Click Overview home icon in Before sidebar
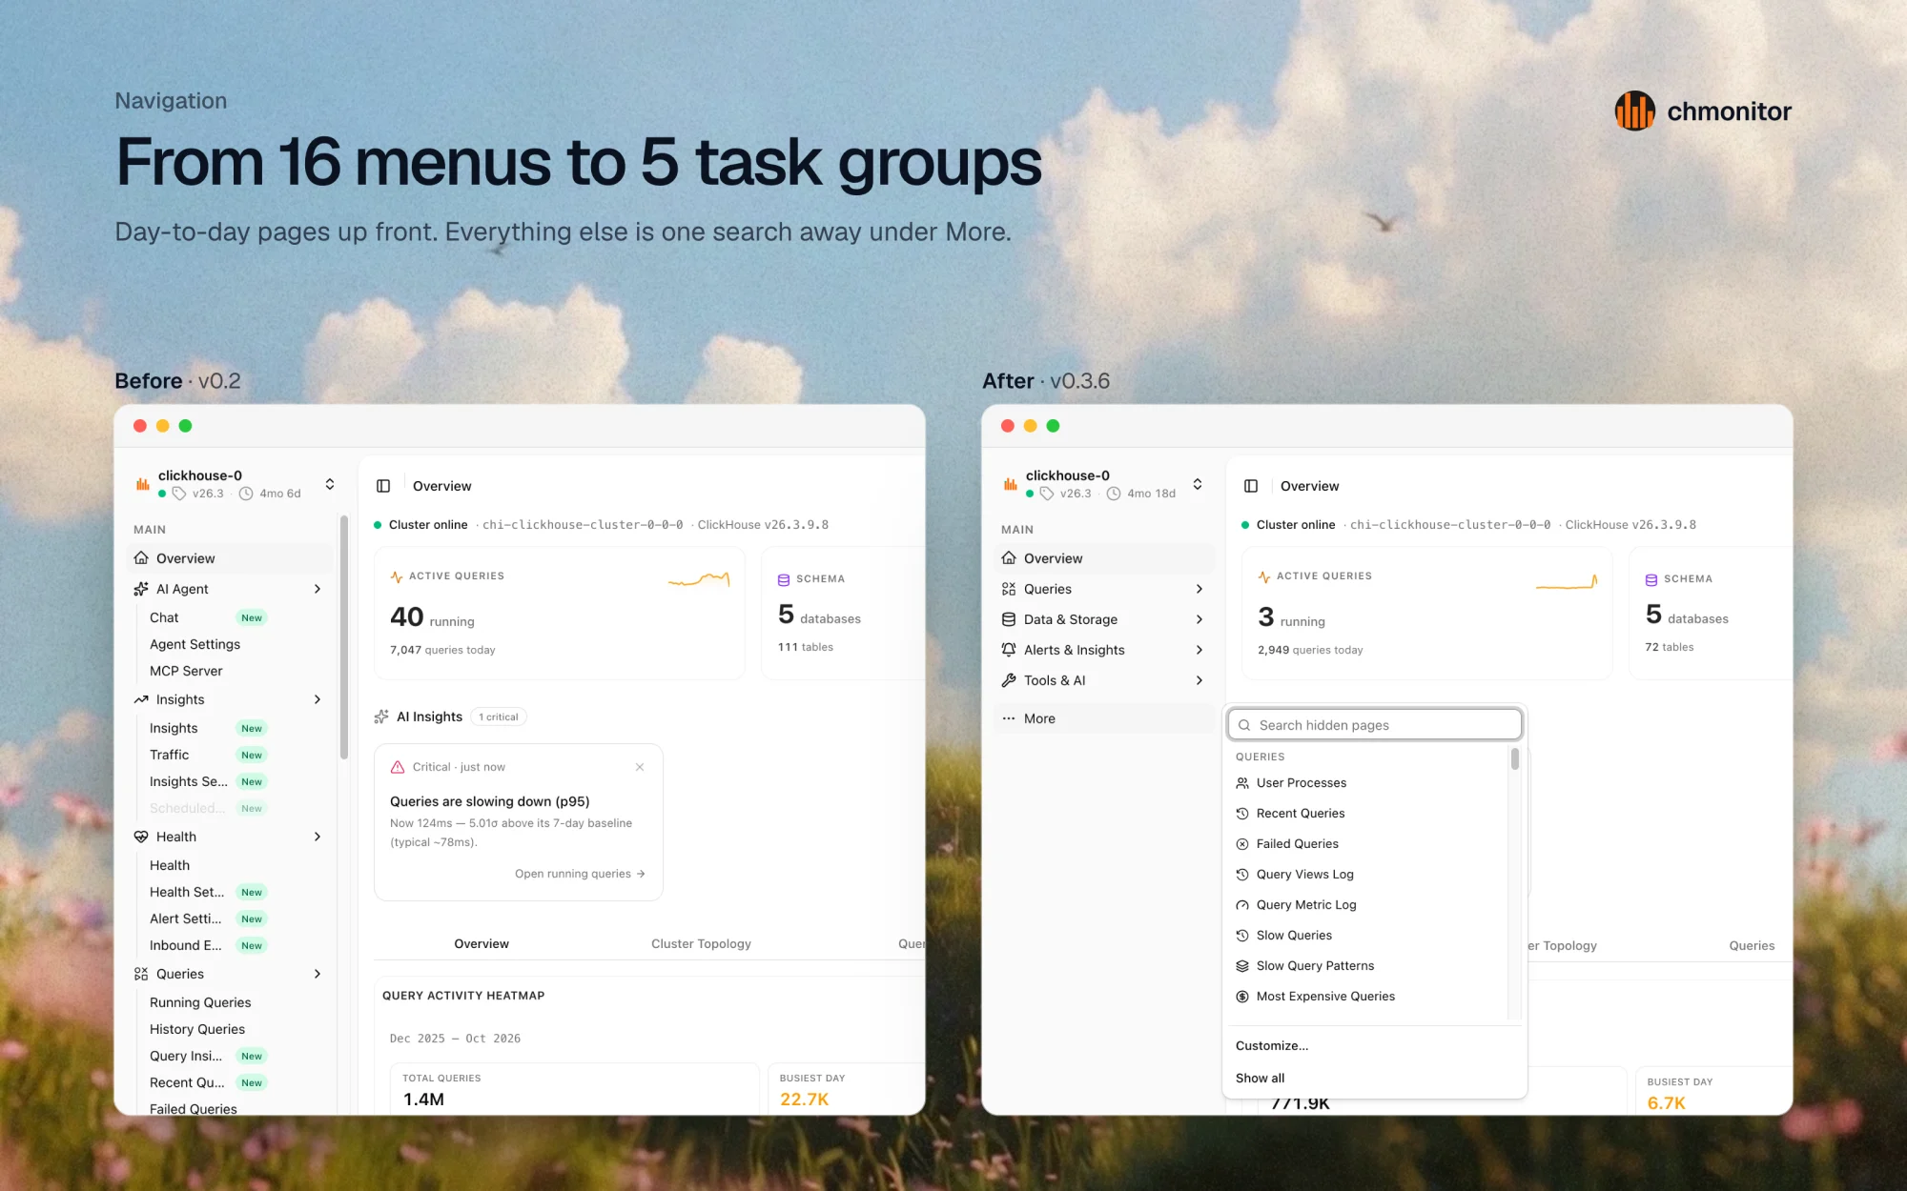 click(x=141, y=558)
